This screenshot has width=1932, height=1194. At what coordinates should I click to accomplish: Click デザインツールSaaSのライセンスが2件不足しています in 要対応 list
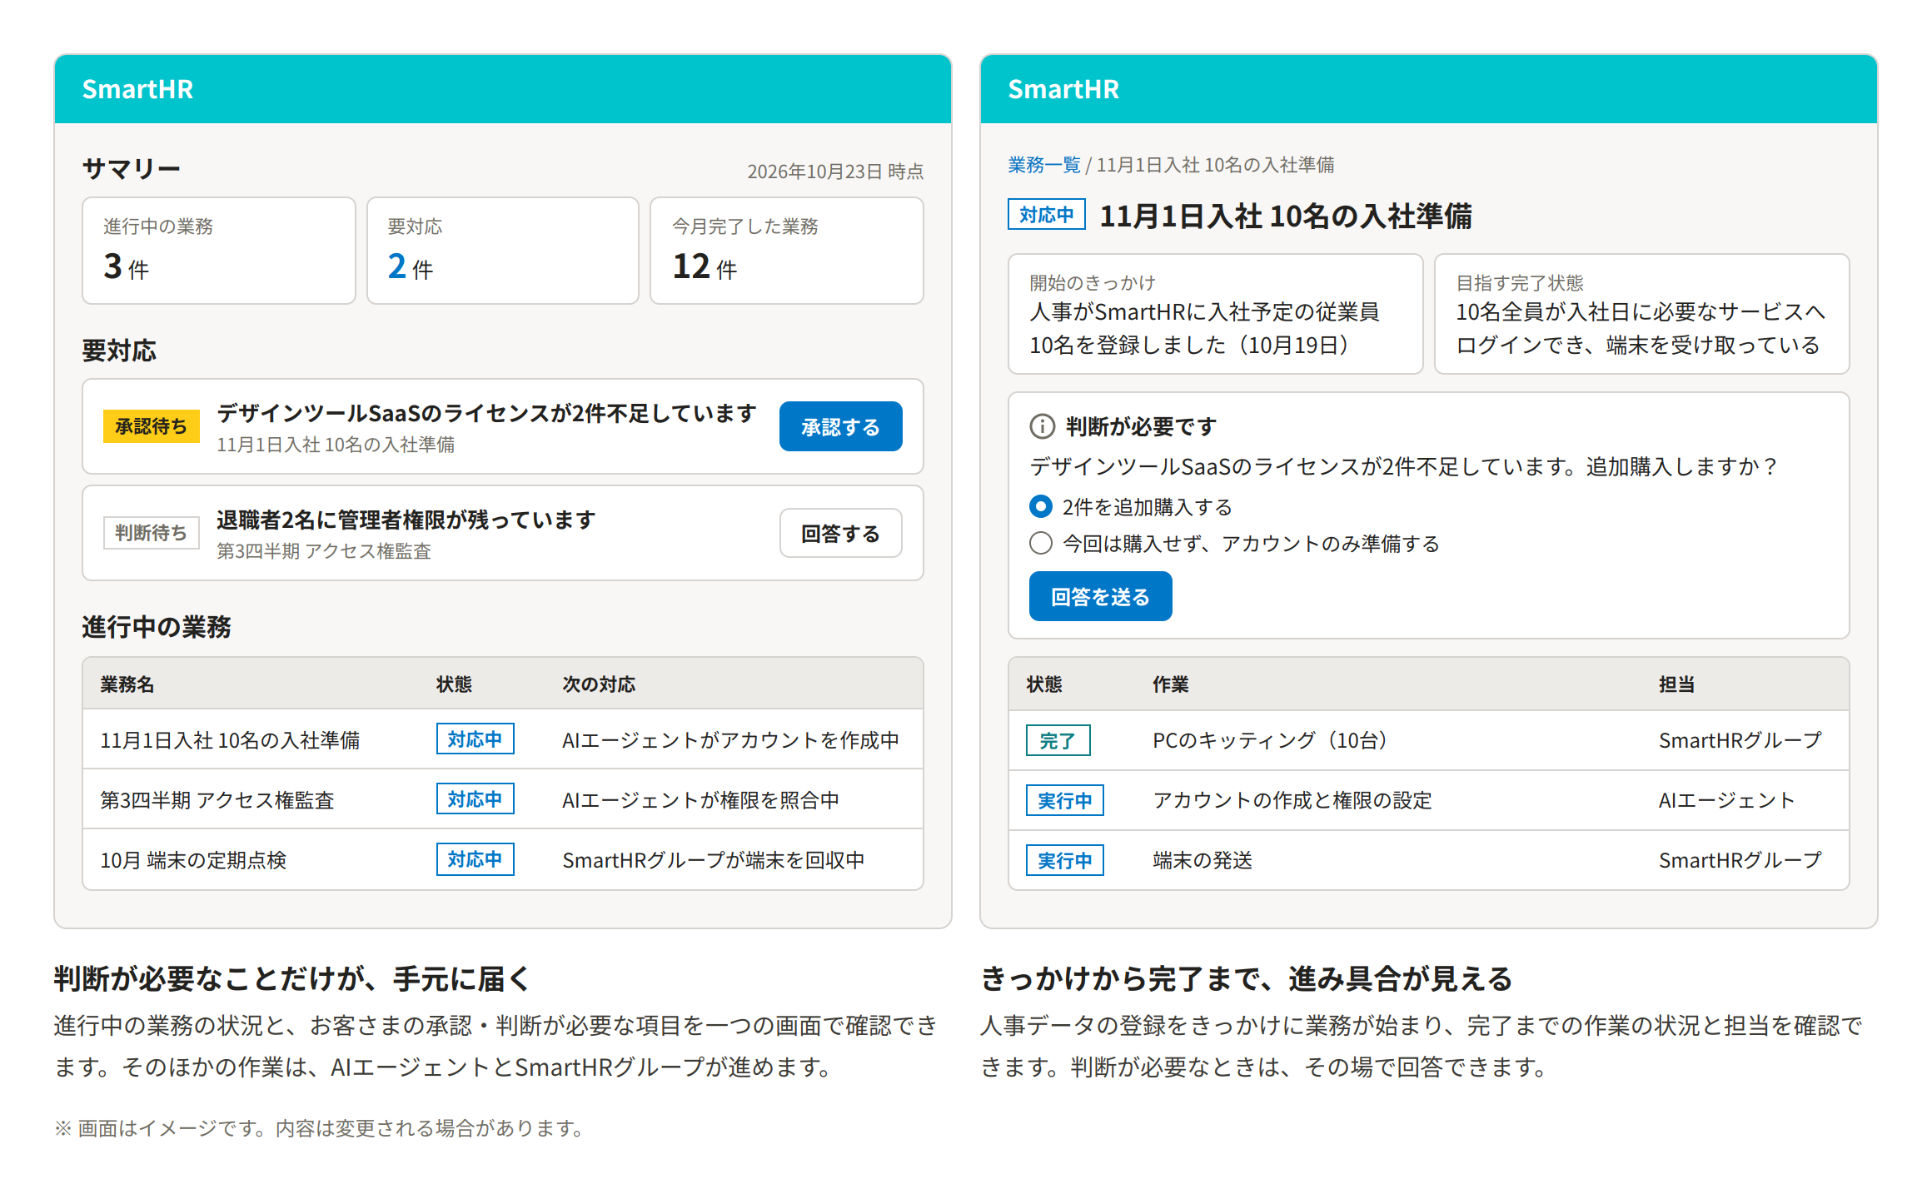(486, 413)
